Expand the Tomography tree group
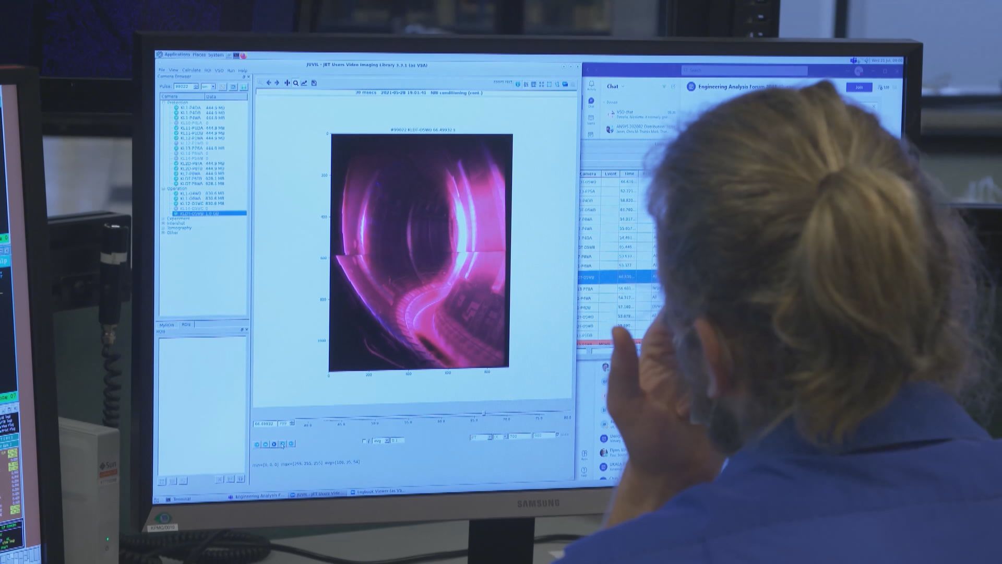This screenshot has width=1002, height=564. pos(163,228)
